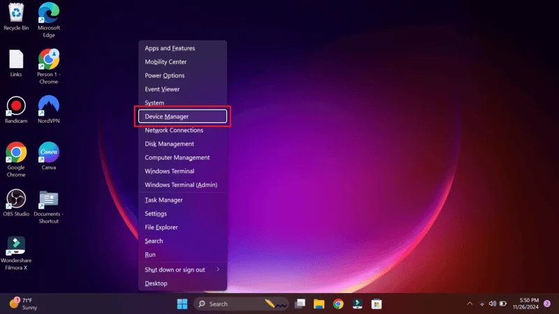Launch Windows Terminal from the menu
The image size is (559, 314).
[182, 171]
